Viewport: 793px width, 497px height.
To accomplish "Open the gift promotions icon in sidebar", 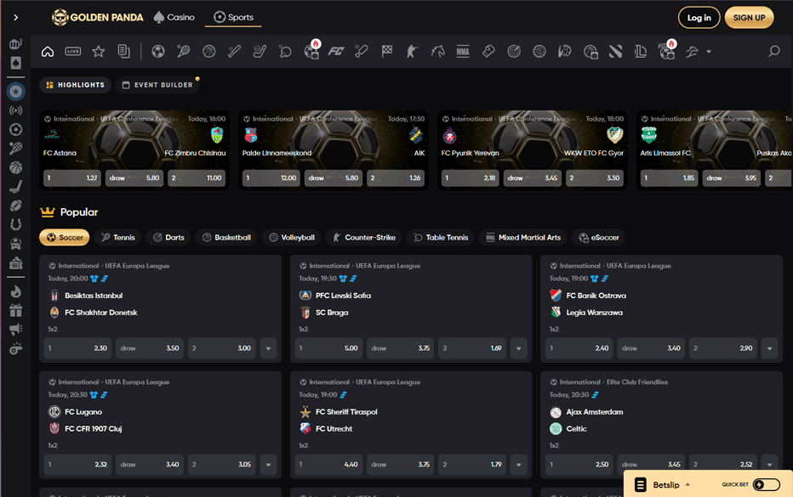I will [x=15, y=310].
